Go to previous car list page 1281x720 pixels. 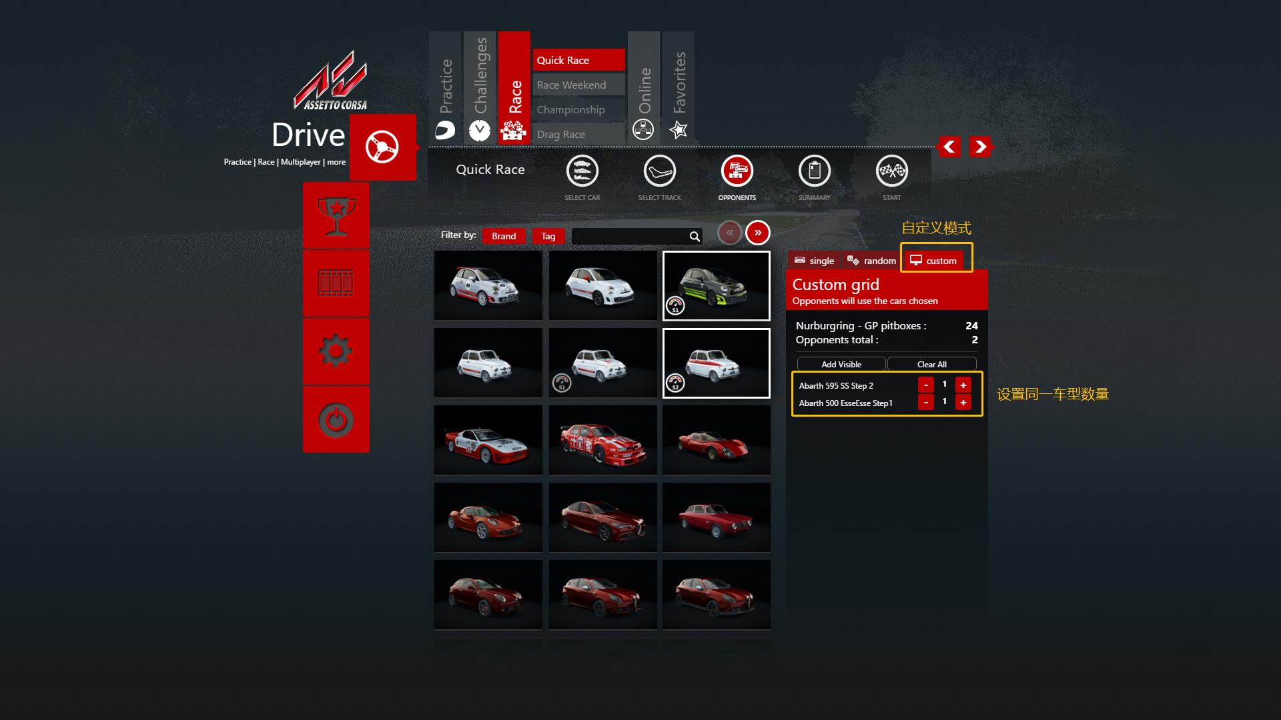[730, 233]
